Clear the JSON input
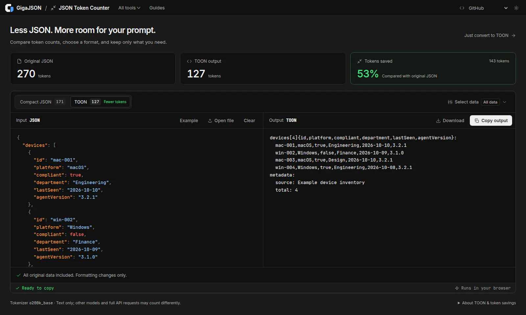 pyautogui.click(x=250, y=121)
